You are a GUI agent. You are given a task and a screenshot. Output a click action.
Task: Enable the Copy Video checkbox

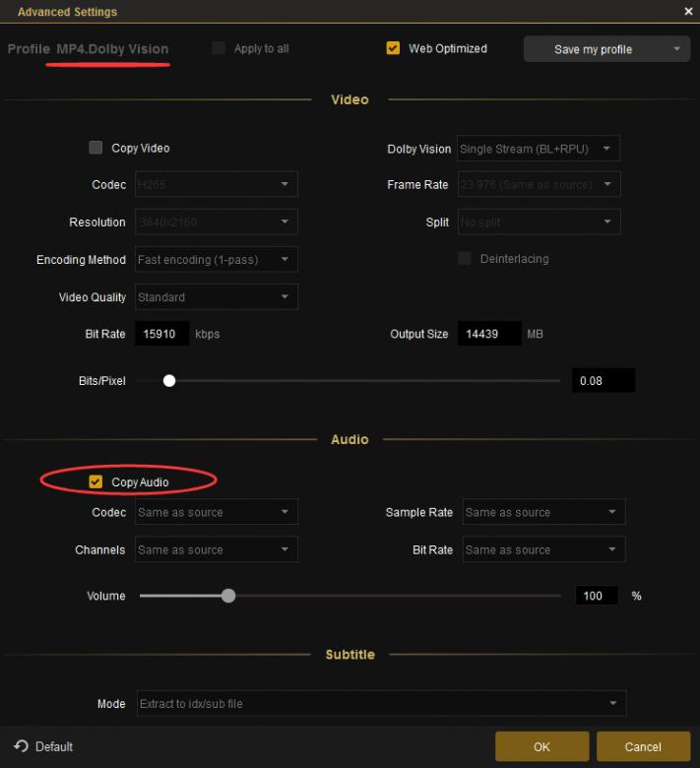pos(95,148)
